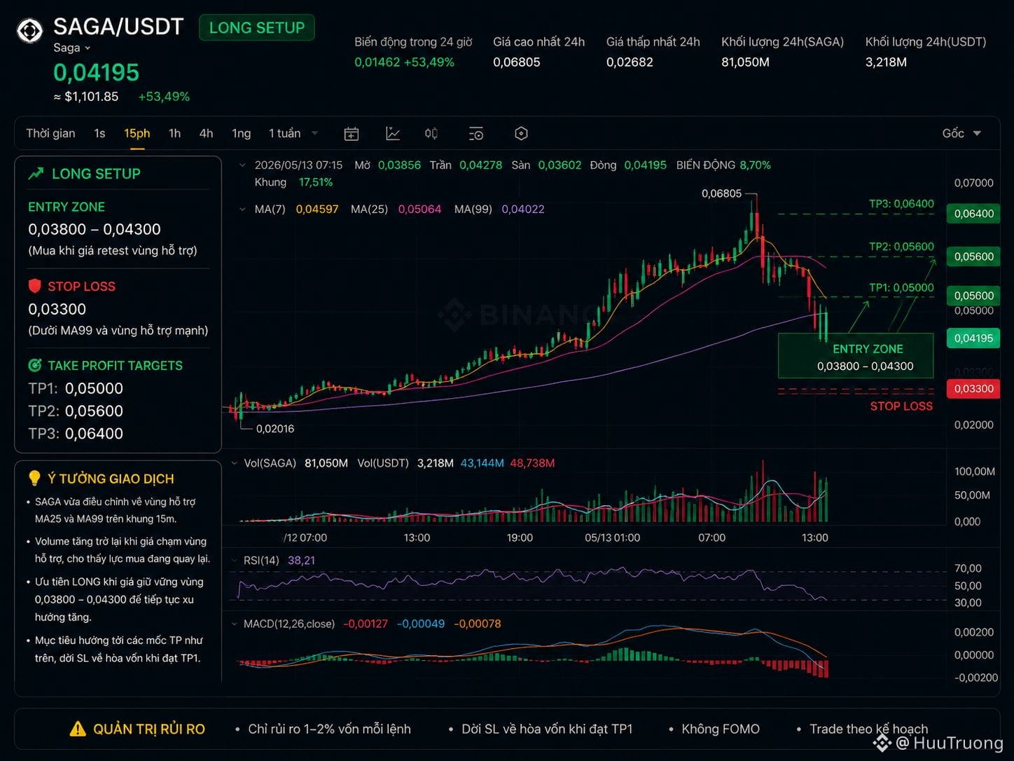Click the TP1: 0,05000 label on the chart
Image resolution: width=1014 pixels, height=761 pixels.
point(901,287)
